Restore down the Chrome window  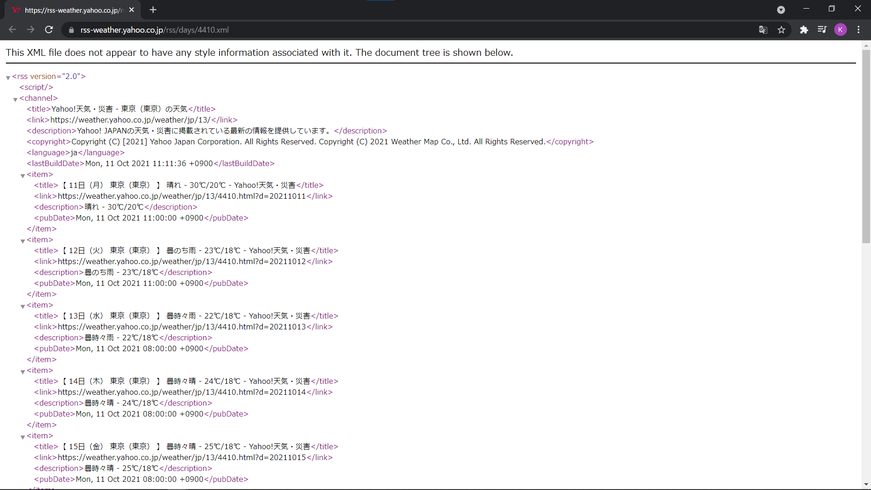[x=832, y=9]
